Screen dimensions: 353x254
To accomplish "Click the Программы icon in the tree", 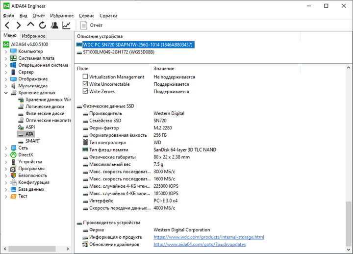I will tap(14, 169).
